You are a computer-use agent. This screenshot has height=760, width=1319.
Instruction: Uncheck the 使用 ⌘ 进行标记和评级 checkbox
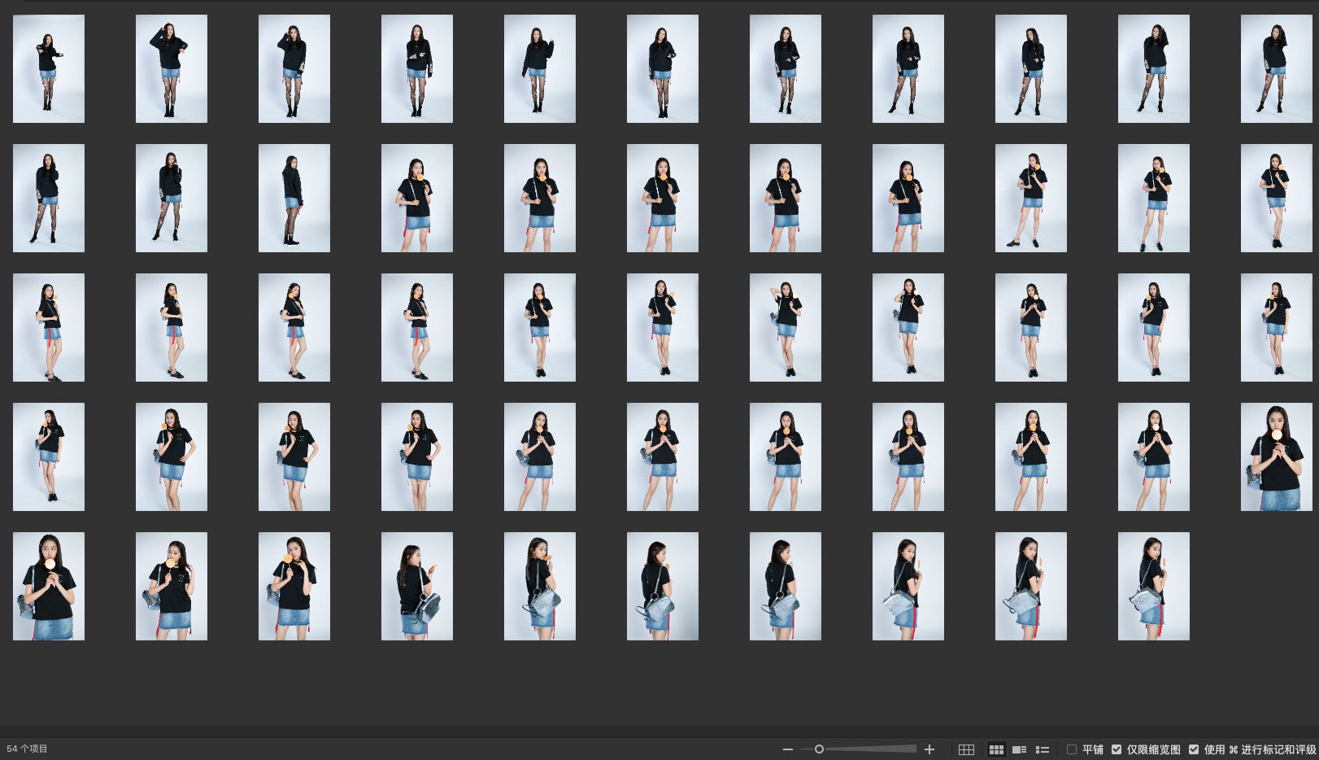point(1194,749)
